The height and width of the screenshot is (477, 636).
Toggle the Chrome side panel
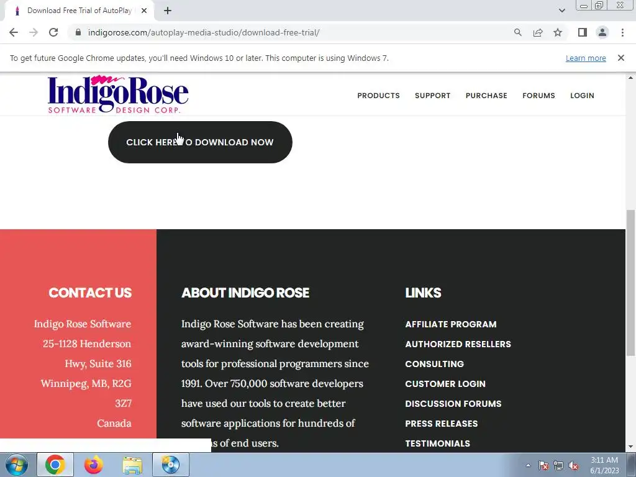(x=583, y=32)
